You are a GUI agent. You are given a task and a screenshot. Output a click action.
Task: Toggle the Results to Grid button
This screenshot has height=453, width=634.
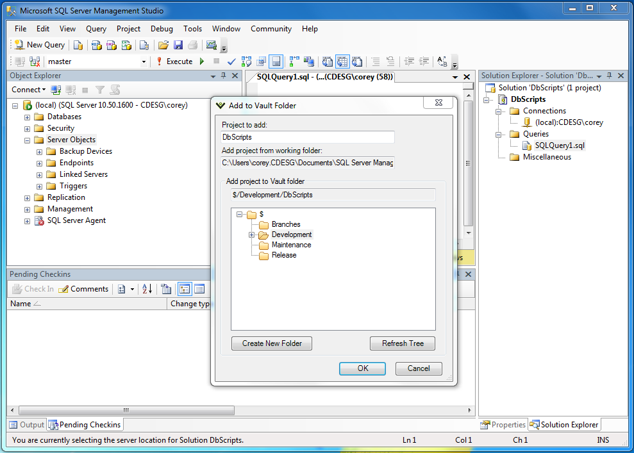click(342, 62)
